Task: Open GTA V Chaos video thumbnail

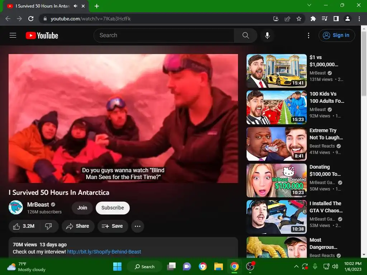Action: click(276, 217)
